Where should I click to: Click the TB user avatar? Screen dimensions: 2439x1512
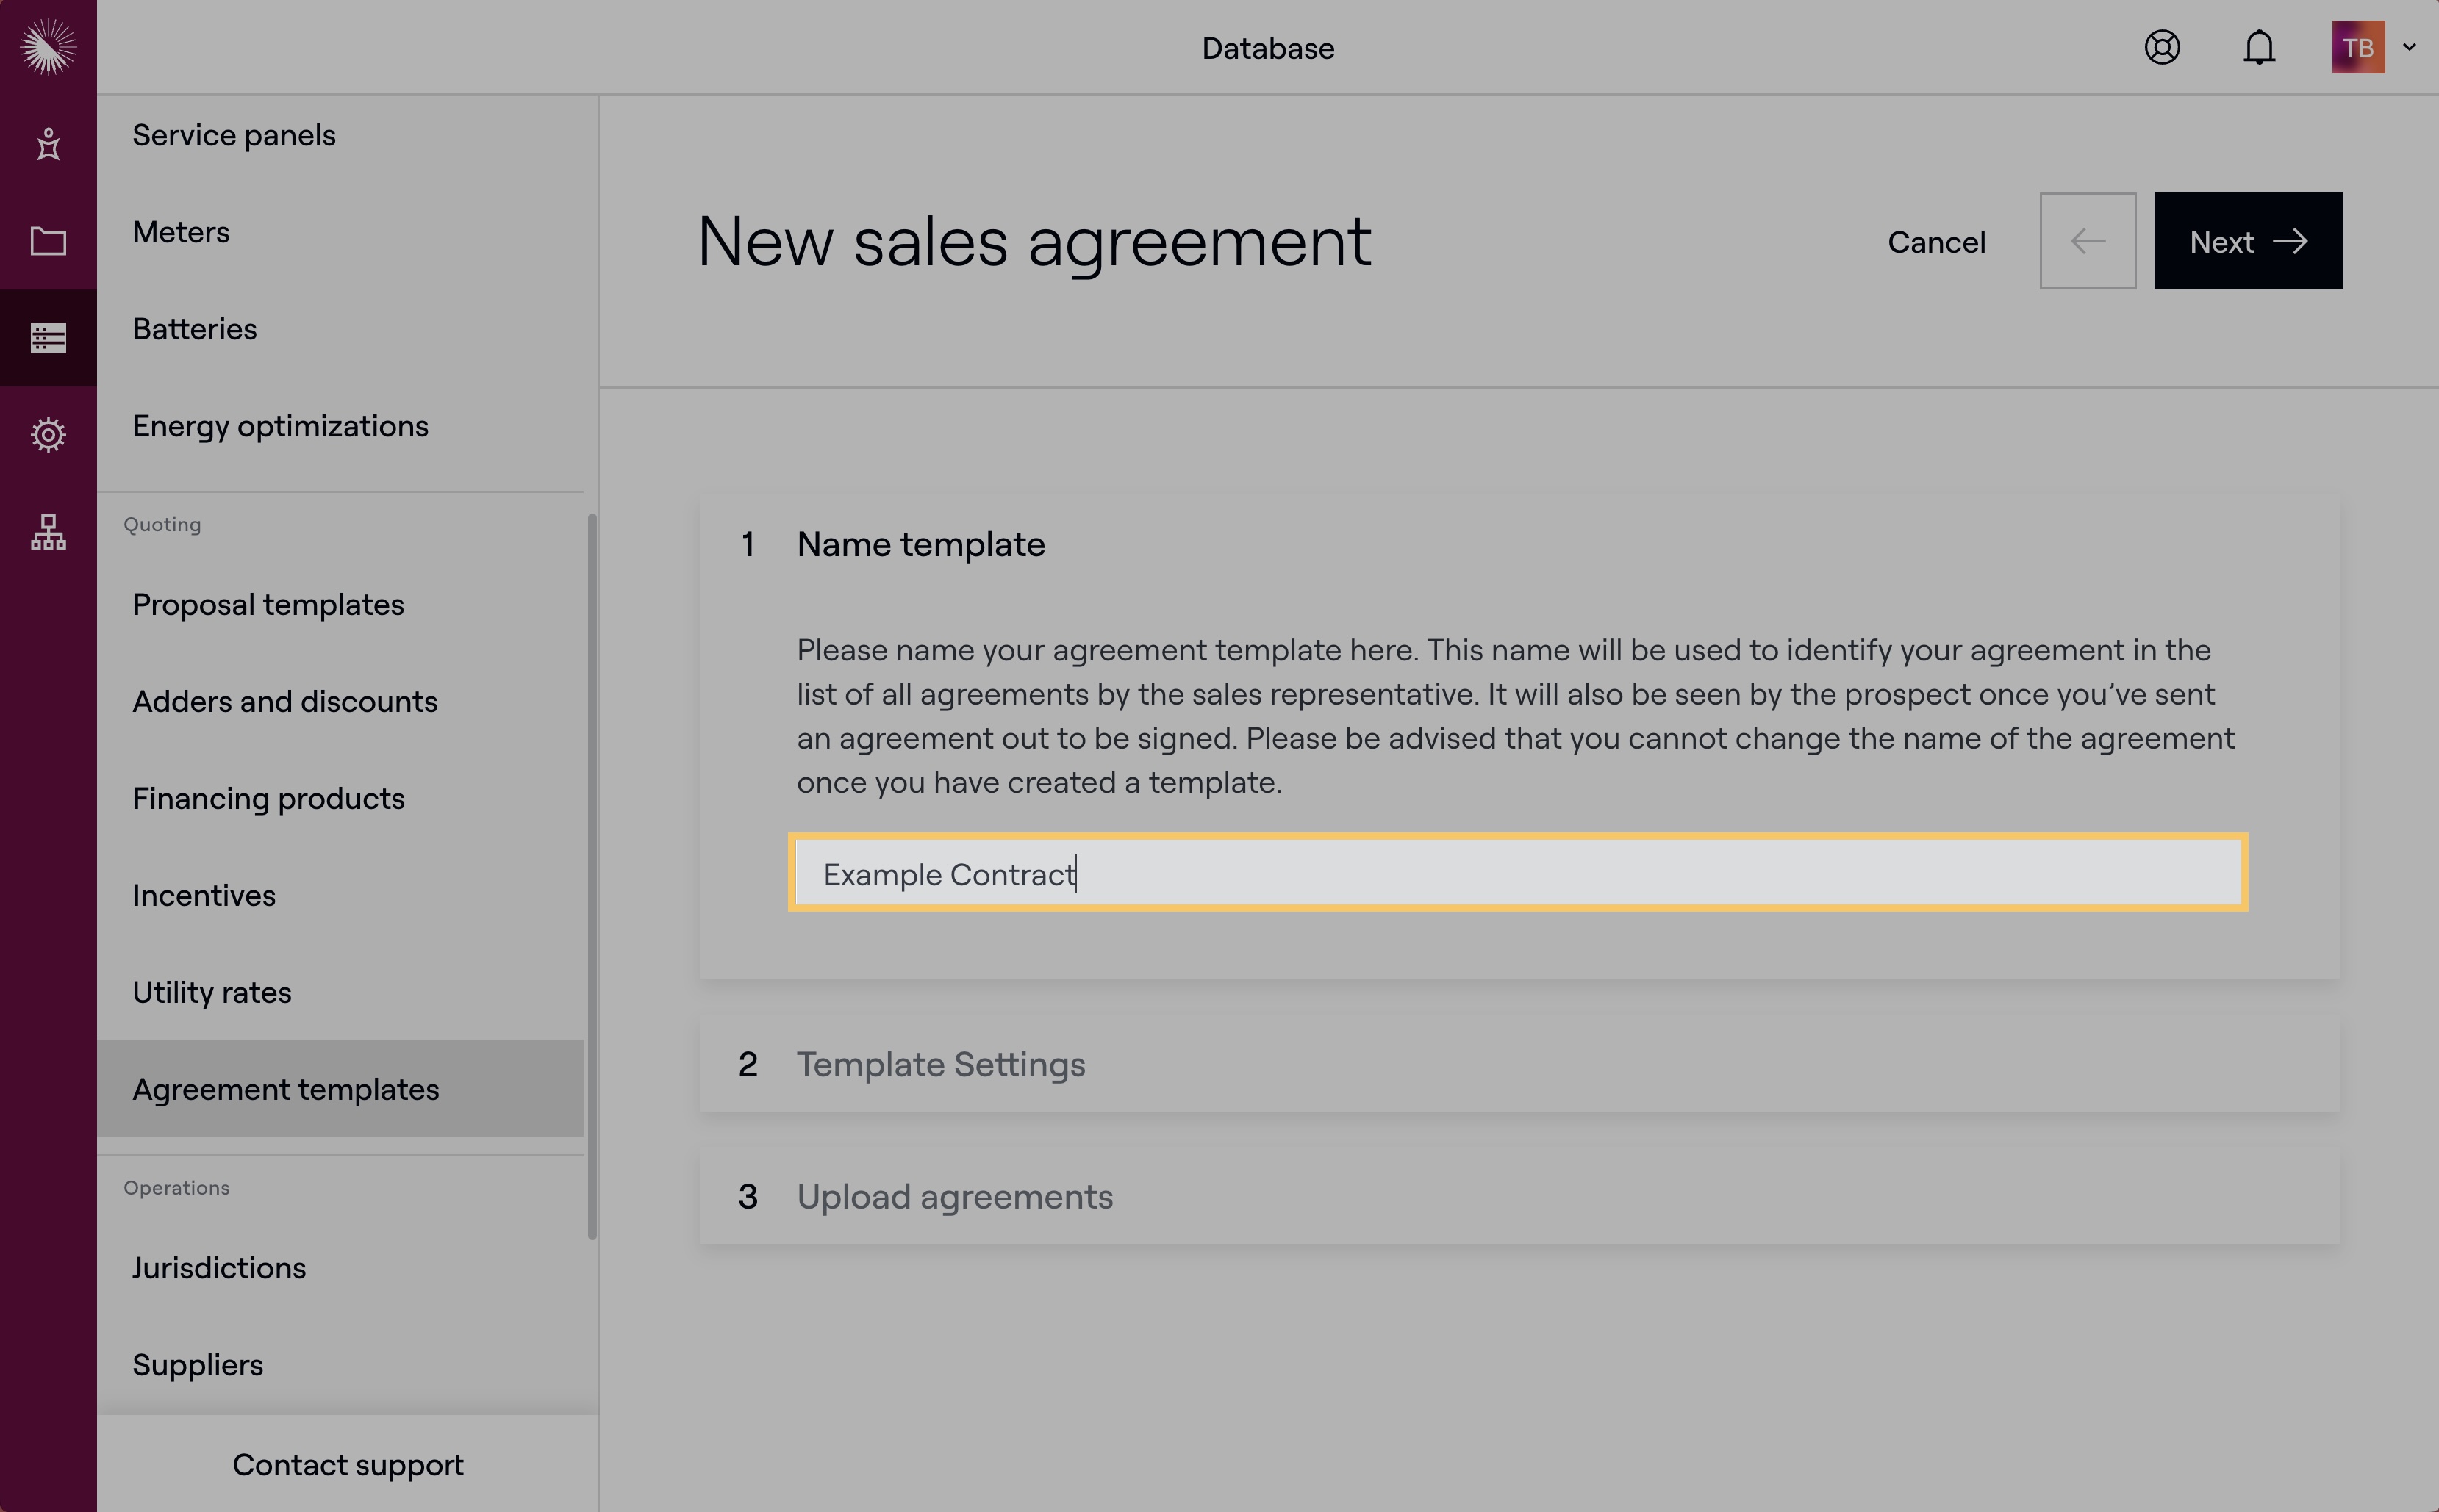[2357, 47]
